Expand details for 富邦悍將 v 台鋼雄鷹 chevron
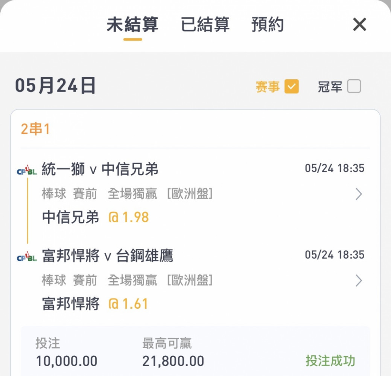This screenshot has height=376, width=391. 359,280
